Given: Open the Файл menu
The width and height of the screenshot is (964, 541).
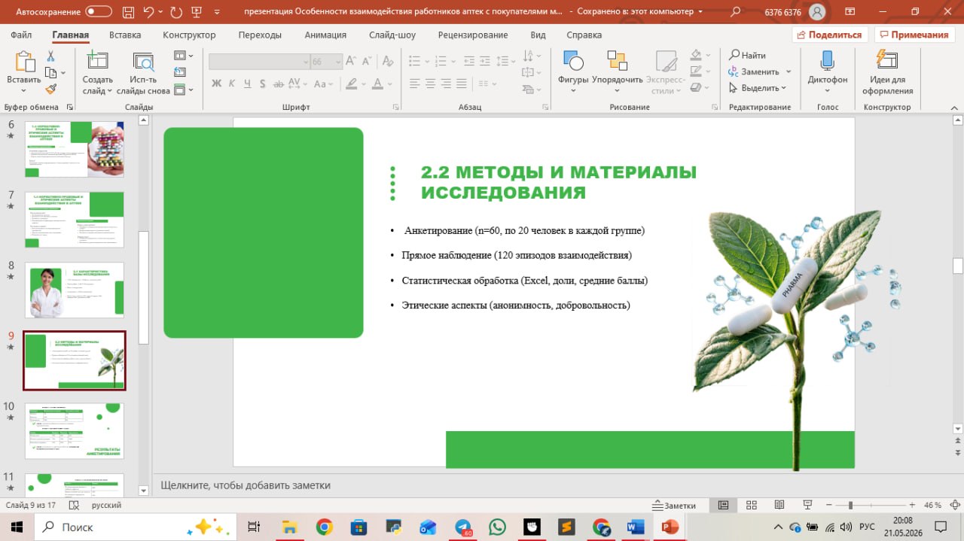Looking at the screenshot, I should point(21,35).
